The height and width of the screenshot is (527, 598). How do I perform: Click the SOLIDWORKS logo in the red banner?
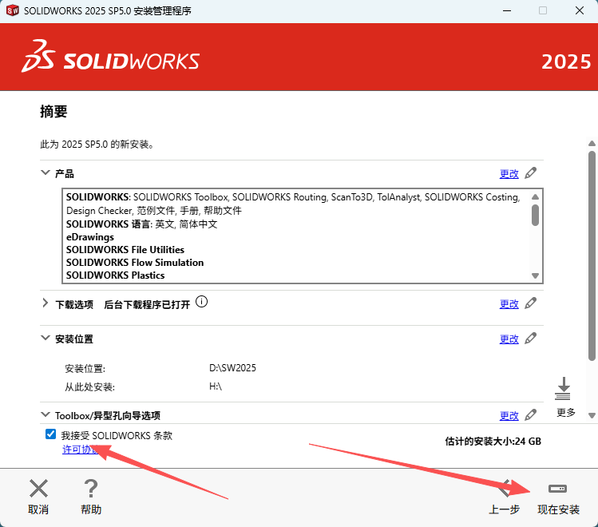point(111,57)
